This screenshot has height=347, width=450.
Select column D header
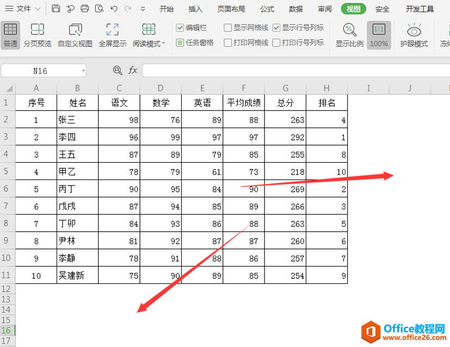pos(161,88)
